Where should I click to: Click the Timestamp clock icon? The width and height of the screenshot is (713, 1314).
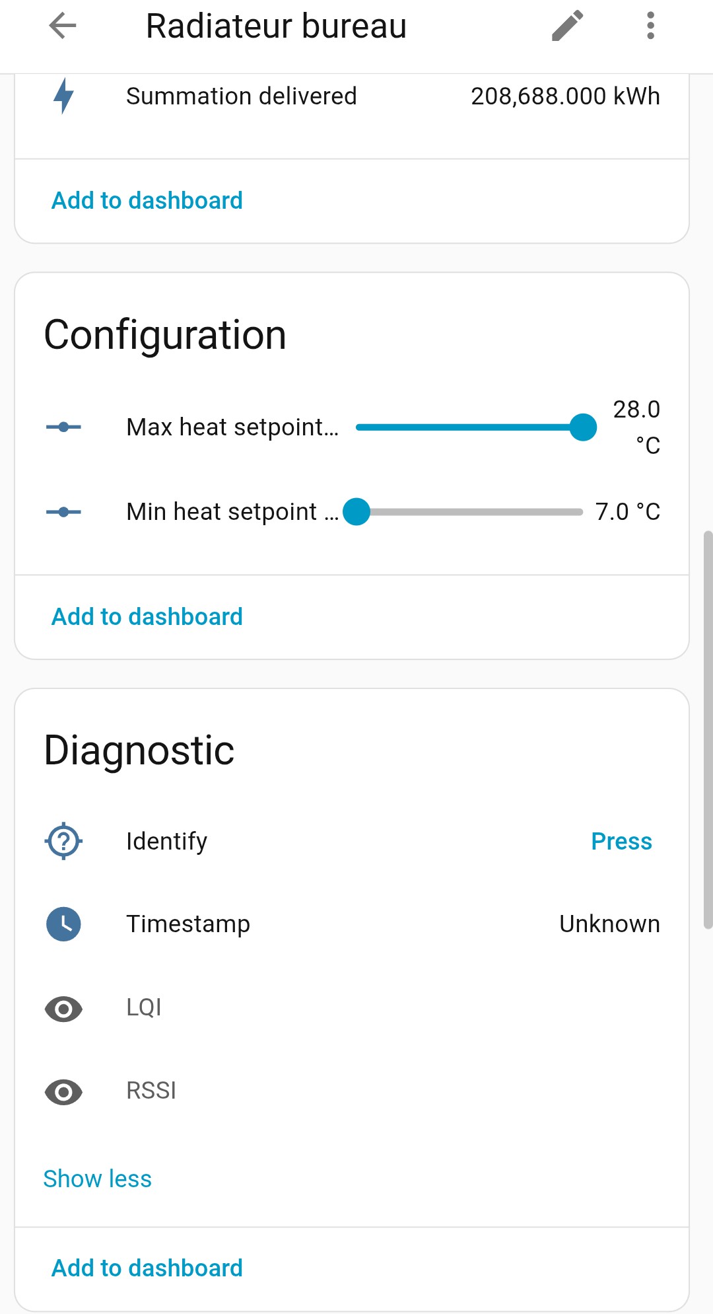tap(63, 924)
